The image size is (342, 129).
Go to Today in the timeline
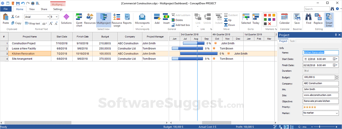point(256,19)
